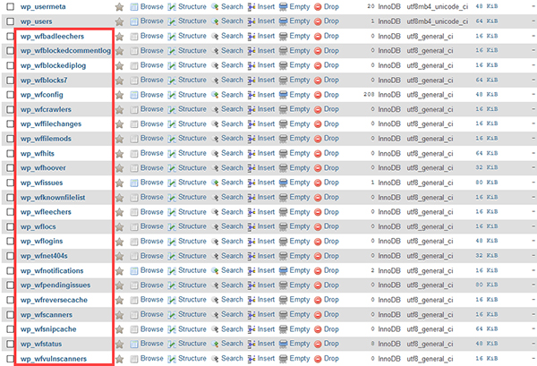Tick the checkbox for wp_wfbadleechers
Viewport: 537px width, 366px height.
(x=10, y=36)
